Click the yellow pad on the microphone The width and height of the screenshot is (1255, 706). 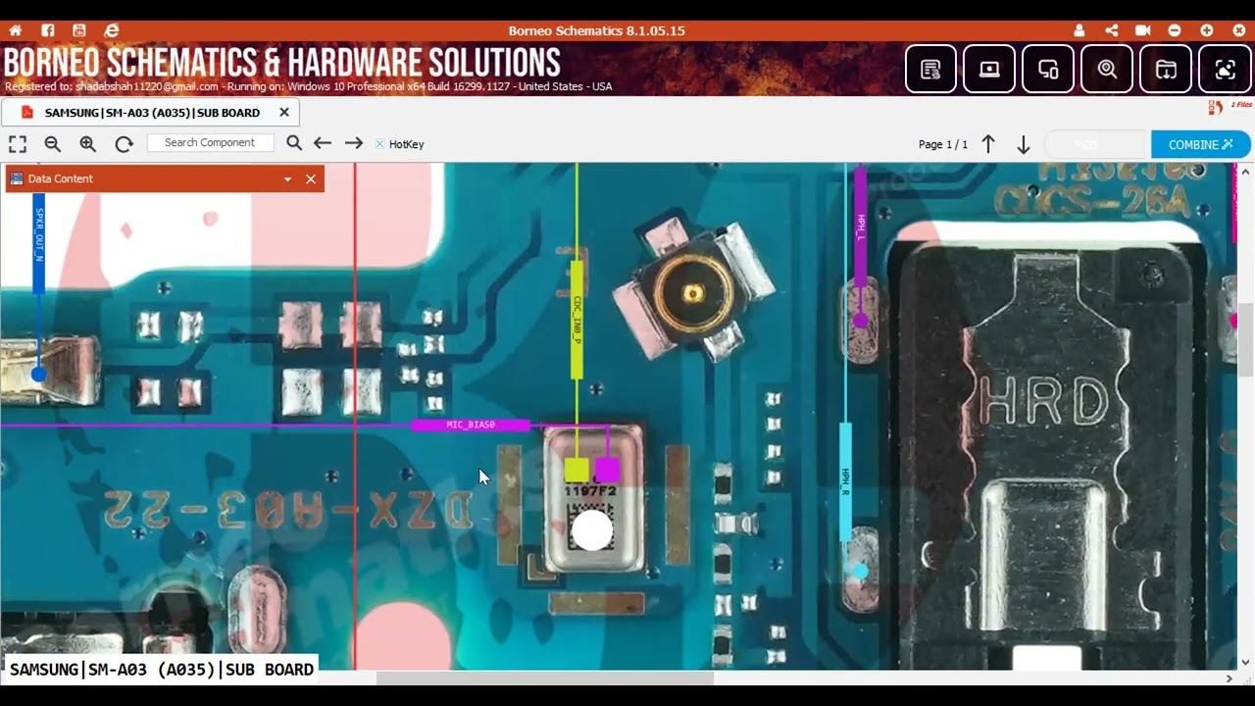point(577,470)
